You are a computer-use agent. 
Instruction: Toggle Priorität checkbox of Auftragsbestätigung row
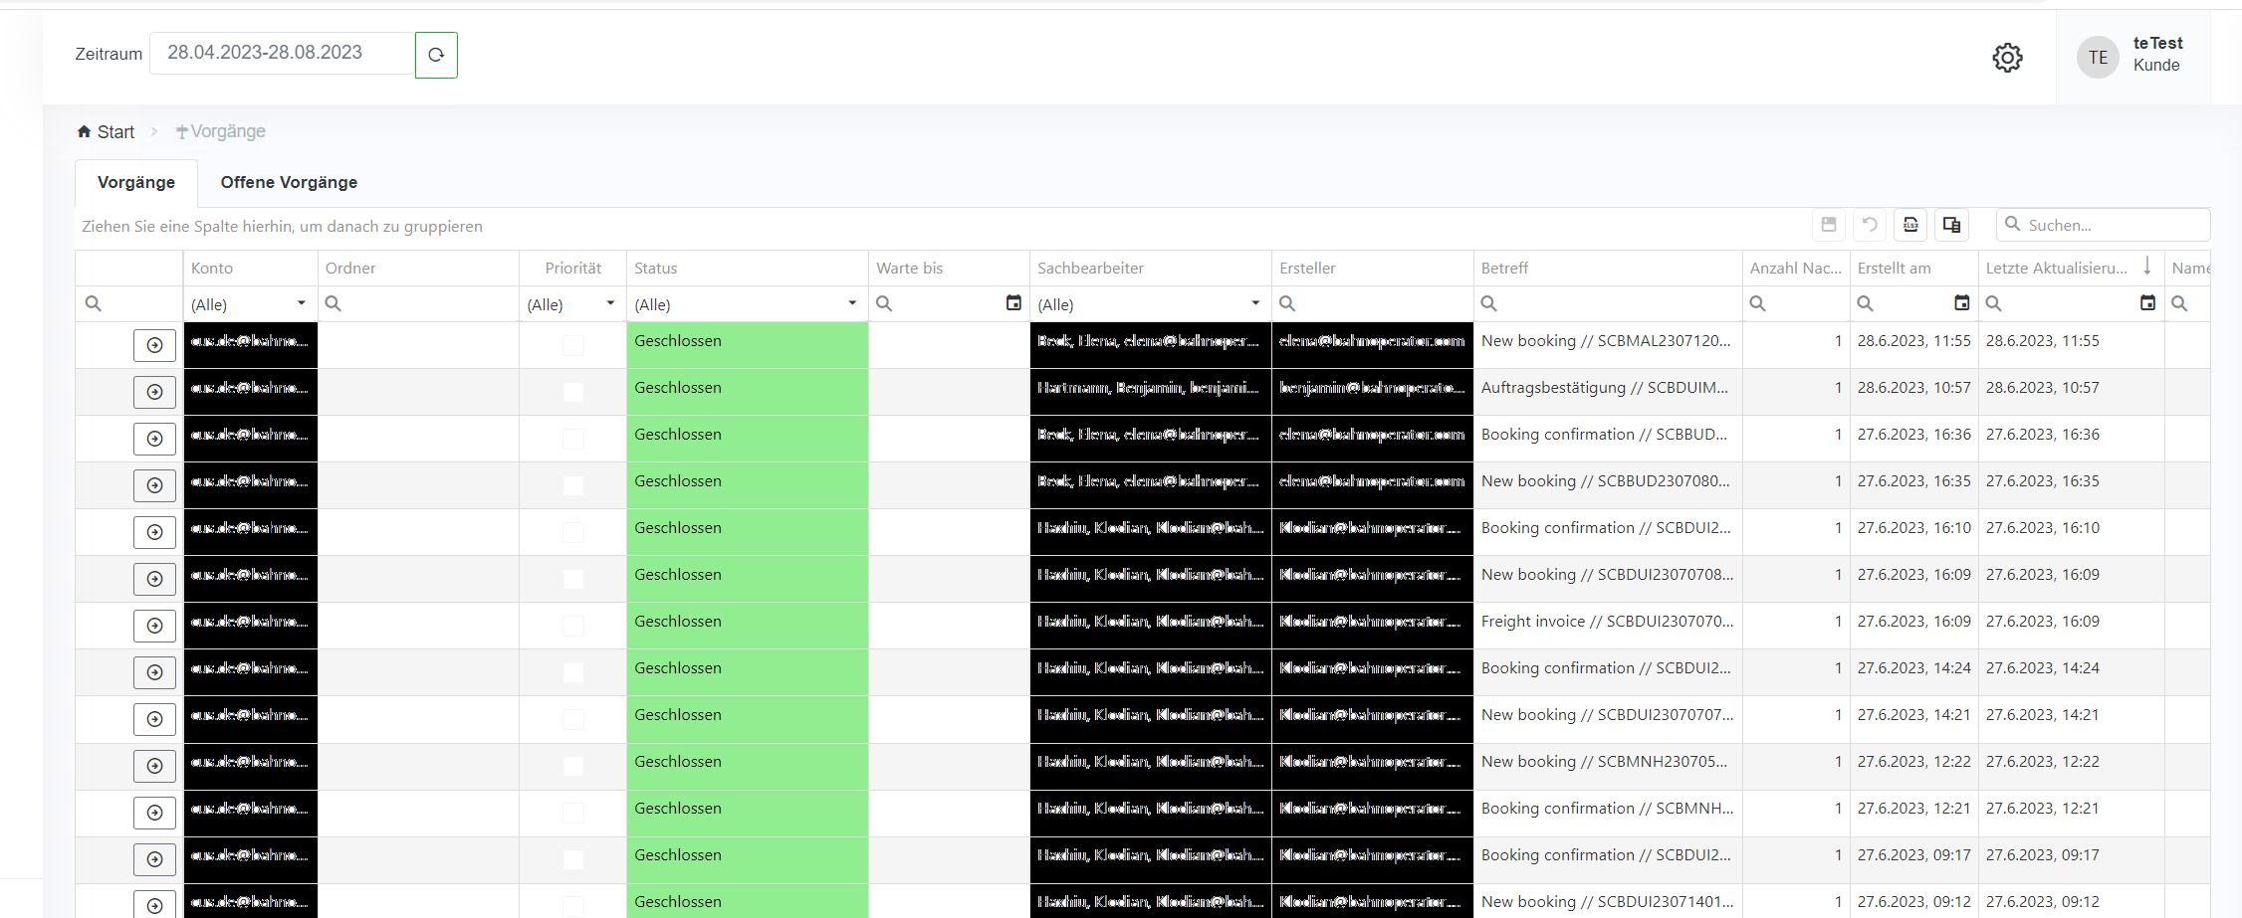pos(573,392)
